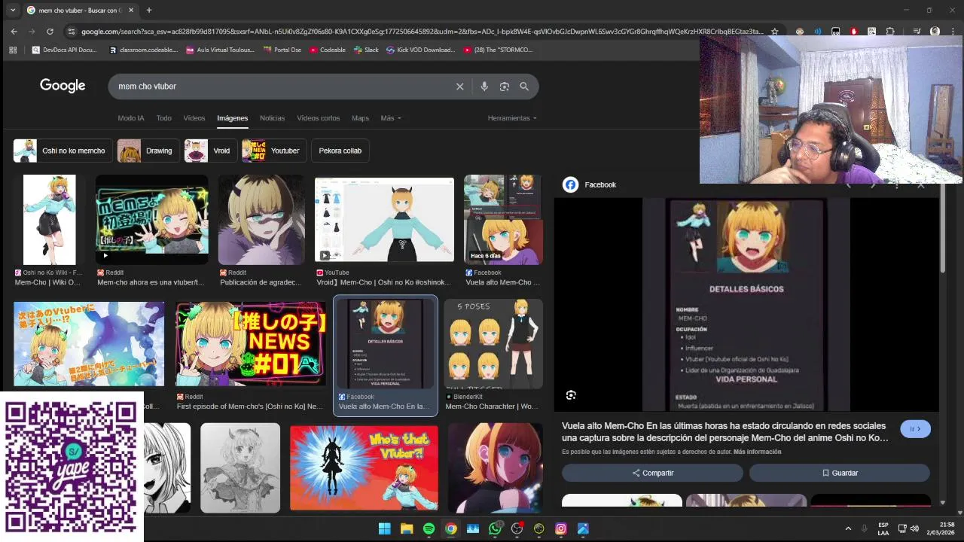Open the DevDocs API bookmark
964x542 pixels.
pyautogui.click(x=64, y=50)
